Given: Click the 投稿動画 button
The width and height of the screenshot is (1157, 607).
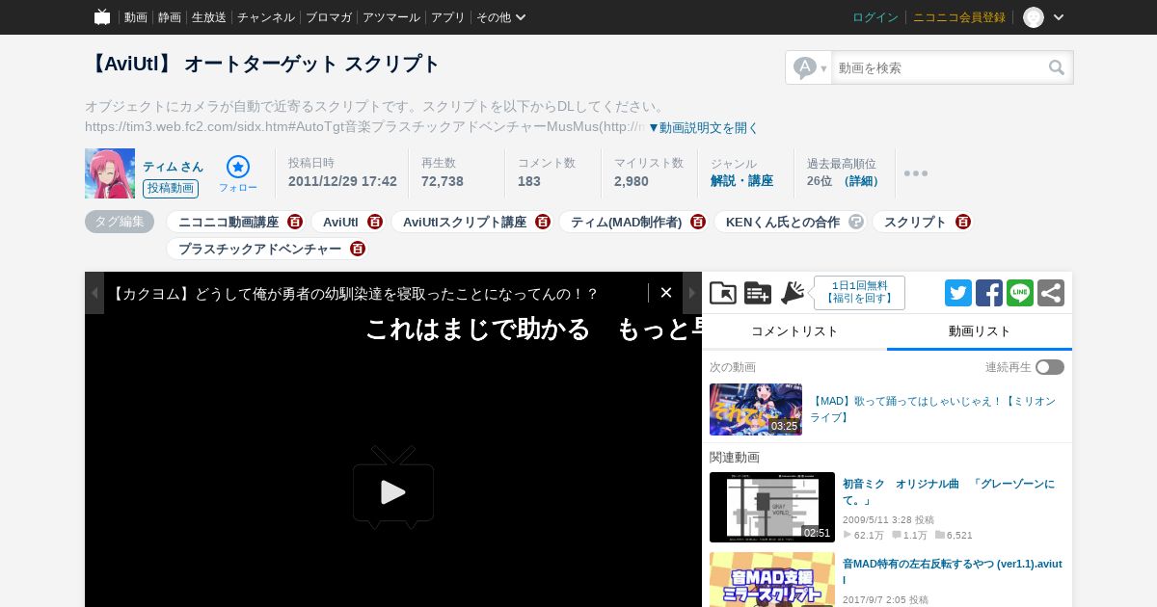Looking at the screenshot, I should point(171,189).
